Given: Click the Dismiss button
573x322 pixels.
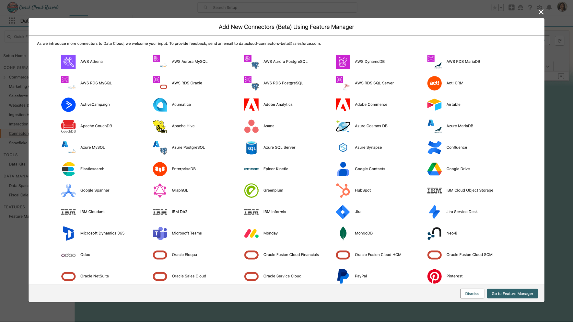Looking at the screenshot, I should point(472,294).
